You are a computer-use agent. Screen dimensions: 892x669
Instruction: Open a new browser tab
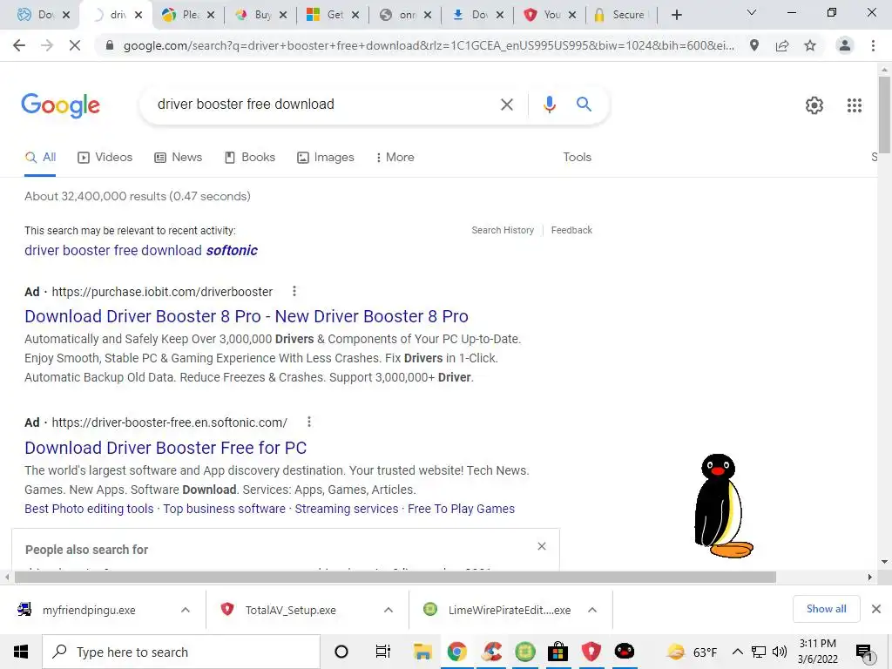click(x=676, y=15)
